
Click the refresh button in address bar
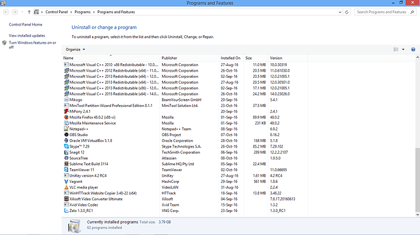(347, 12)
